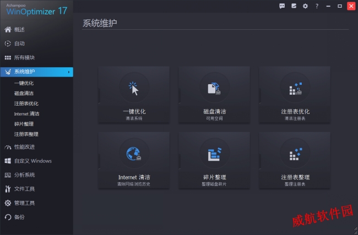Screen dimensions: 358x235
Task: Open the 所有模块 sidebar item
Action: pyautogui.click(x=36, y=57)
